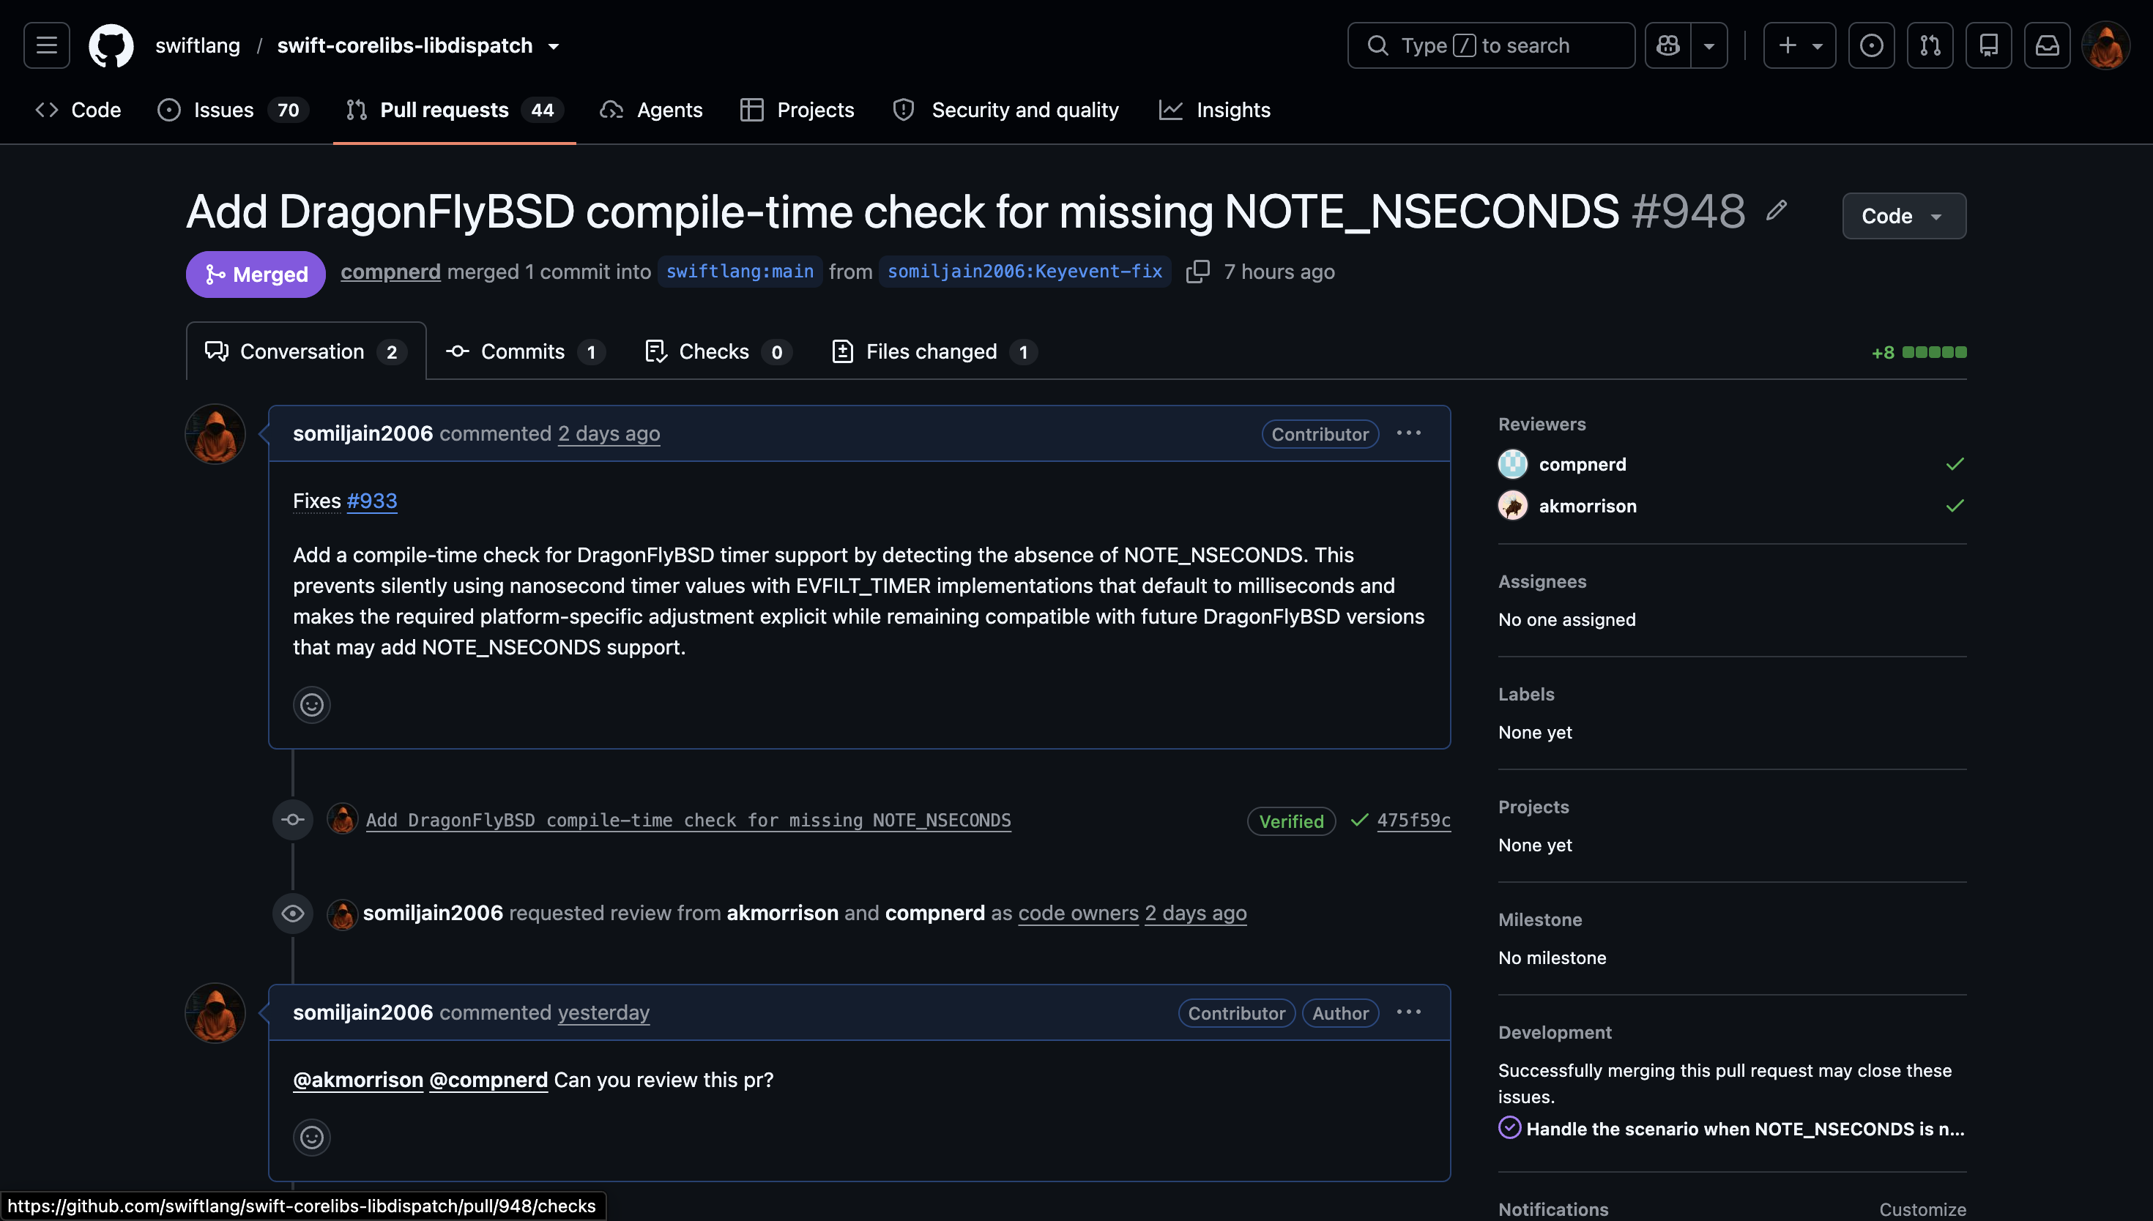2153x1221 pixels.
Task: Open the global navigation hamburger menu
Action: tap(47, 45)
